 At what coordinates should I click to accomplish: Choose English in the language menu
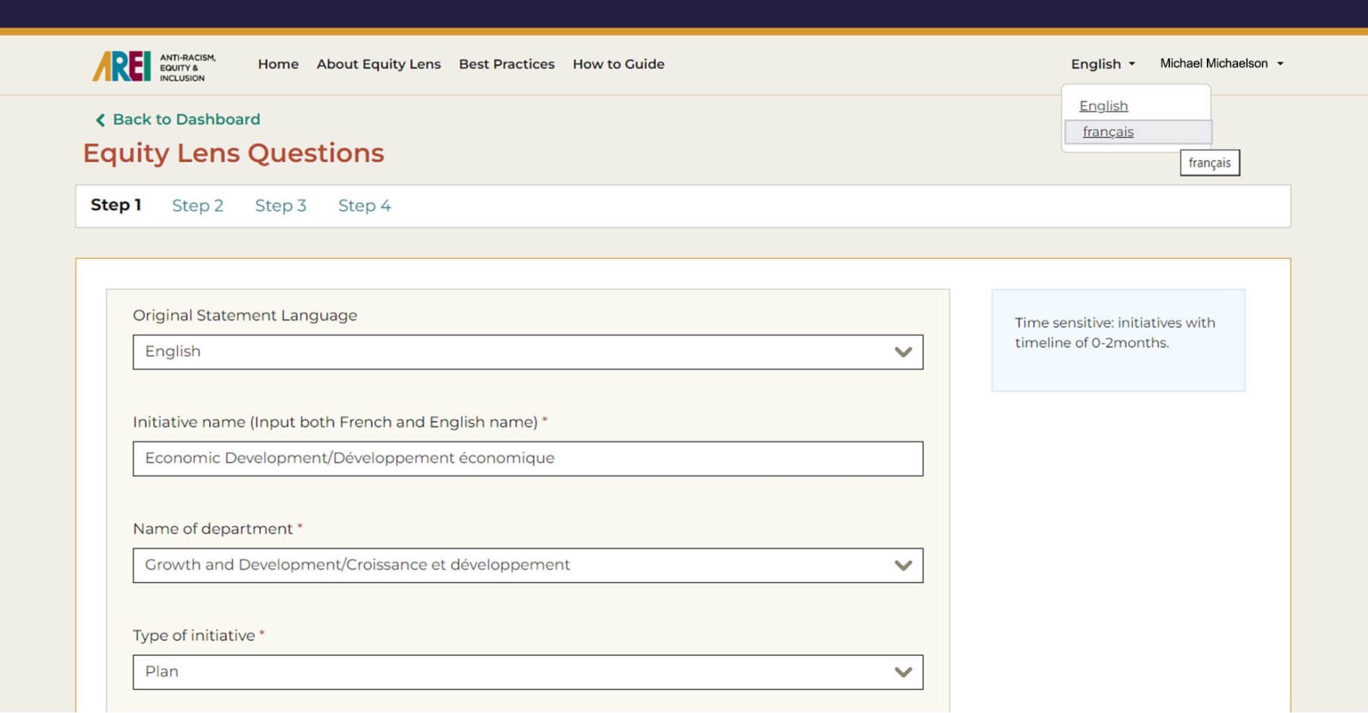1104,106
